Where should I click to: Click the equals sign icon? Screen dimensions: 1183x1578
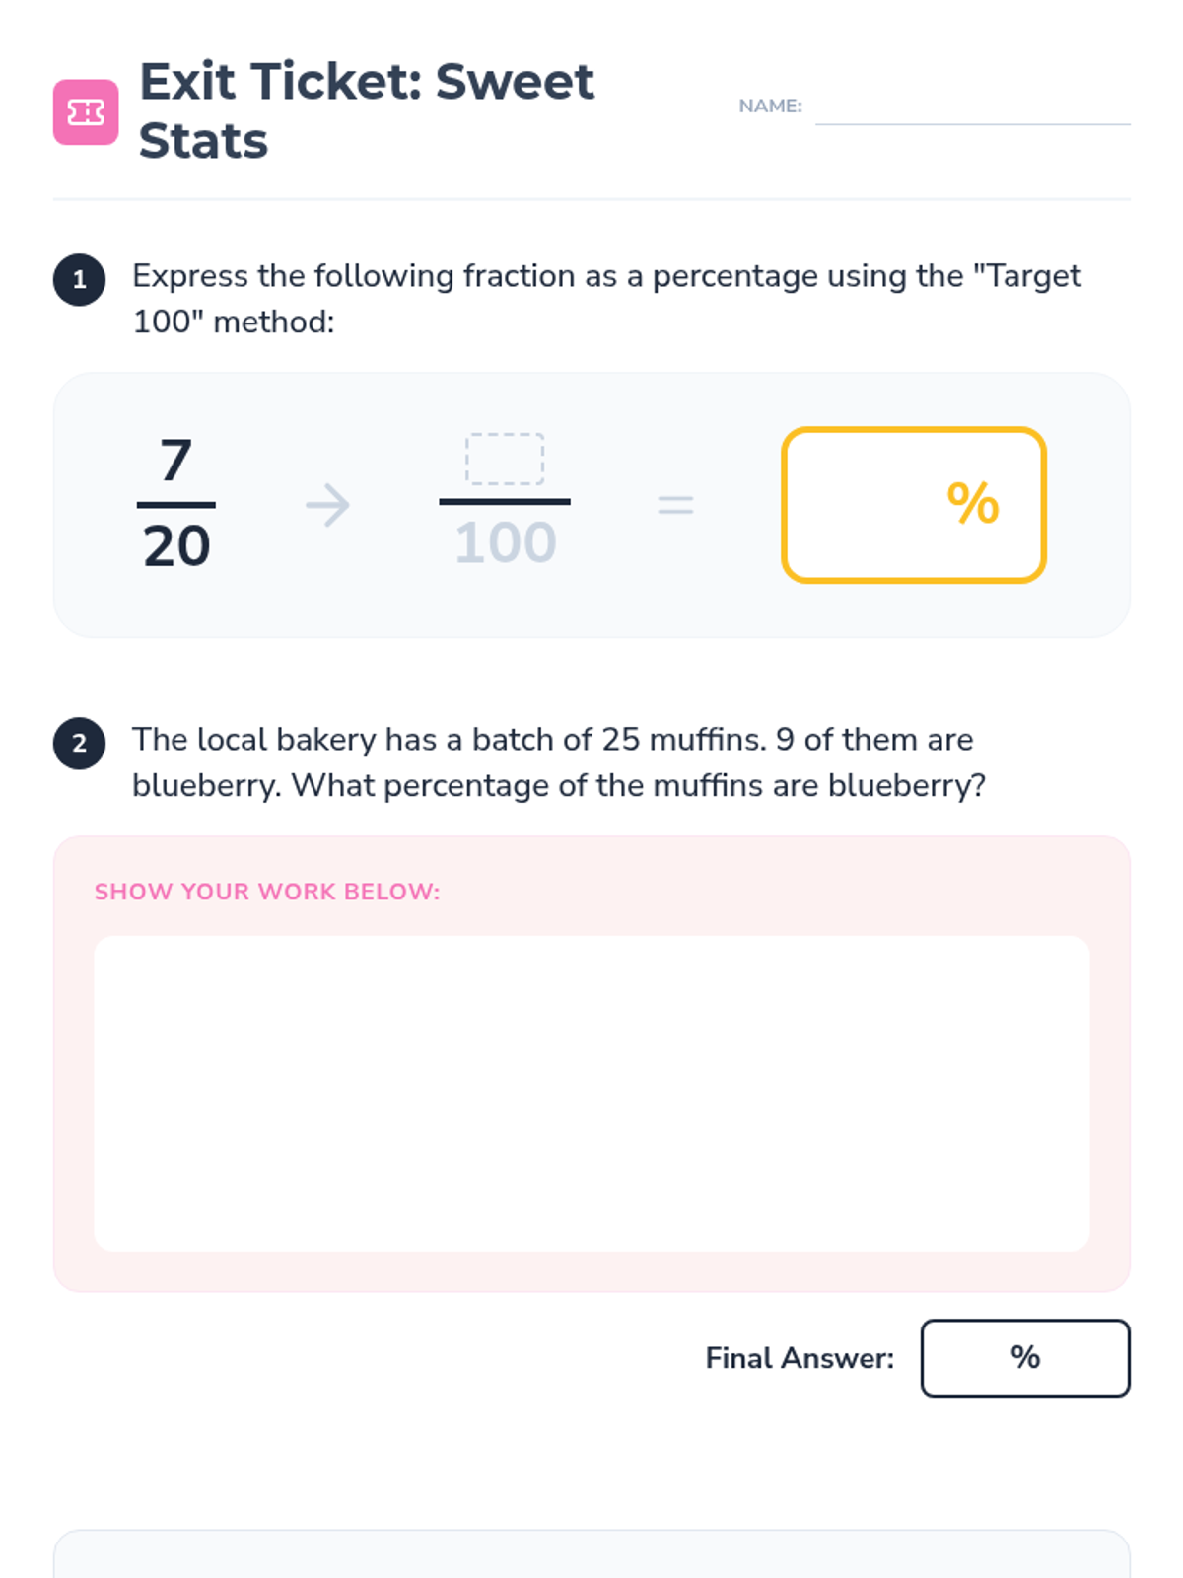[x=675, y=505]
